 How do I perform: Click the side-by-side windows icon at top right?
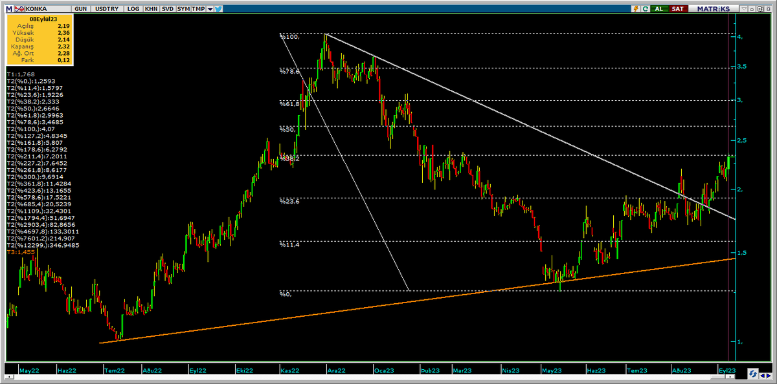coord(760,9)
